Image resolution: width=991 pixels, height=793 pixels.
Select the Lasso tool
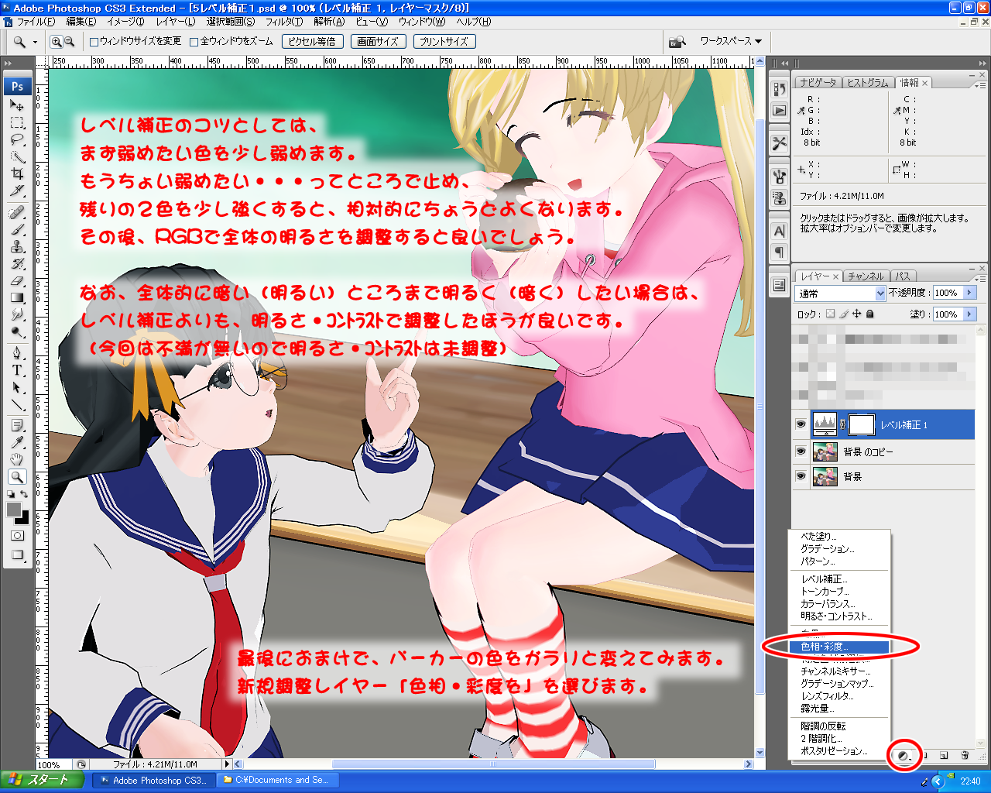coord(17,140)
